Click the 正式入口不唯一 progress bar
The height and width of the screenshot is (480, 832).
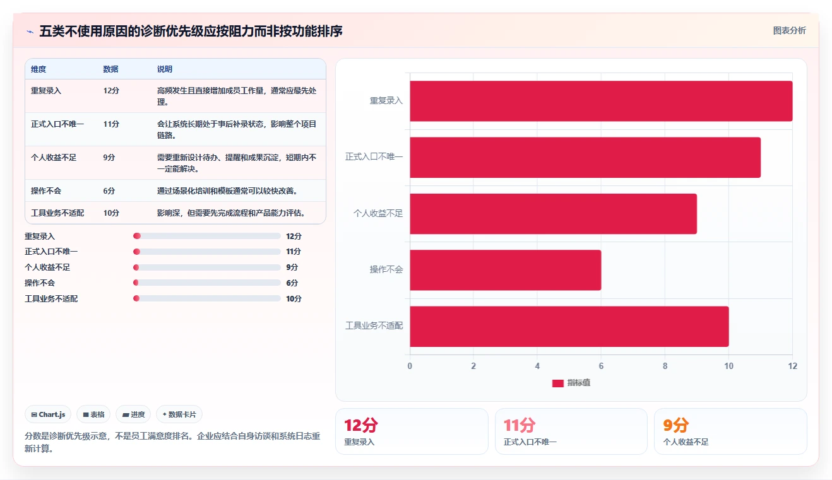coord(207,252)
